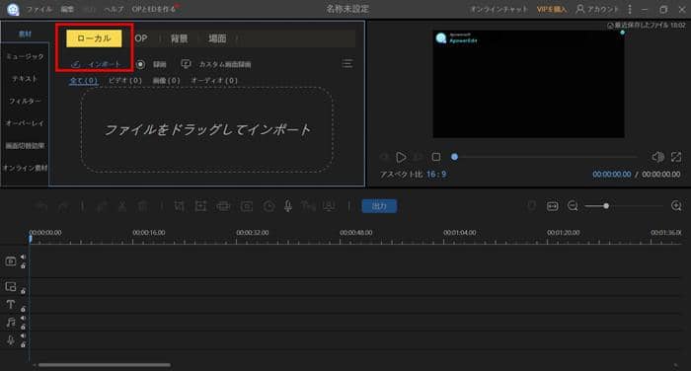
Task: Mute the video track speaker toggle
Action: [x=23, y=257]
